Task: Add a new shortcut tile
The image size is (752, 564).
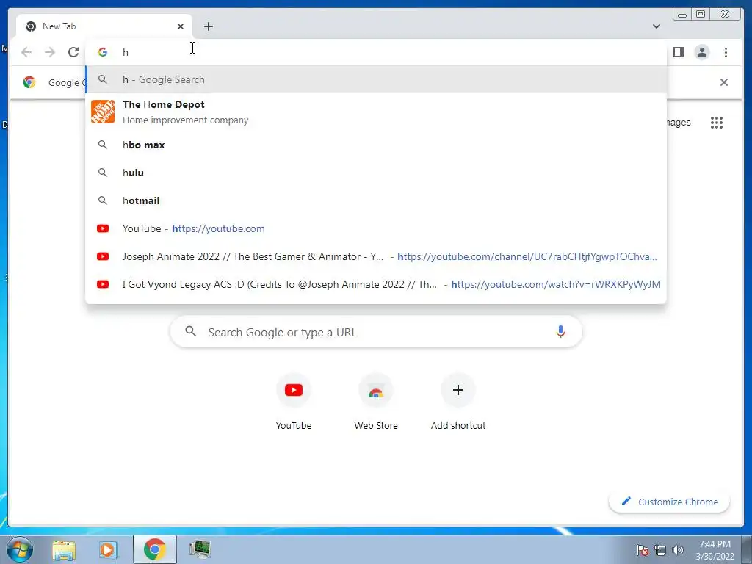Action: coord(458,402)
